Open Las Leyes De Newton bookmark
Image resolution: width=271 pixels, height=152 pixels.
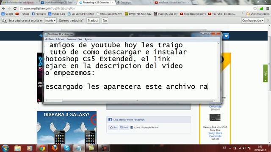[x=81, y=14]
